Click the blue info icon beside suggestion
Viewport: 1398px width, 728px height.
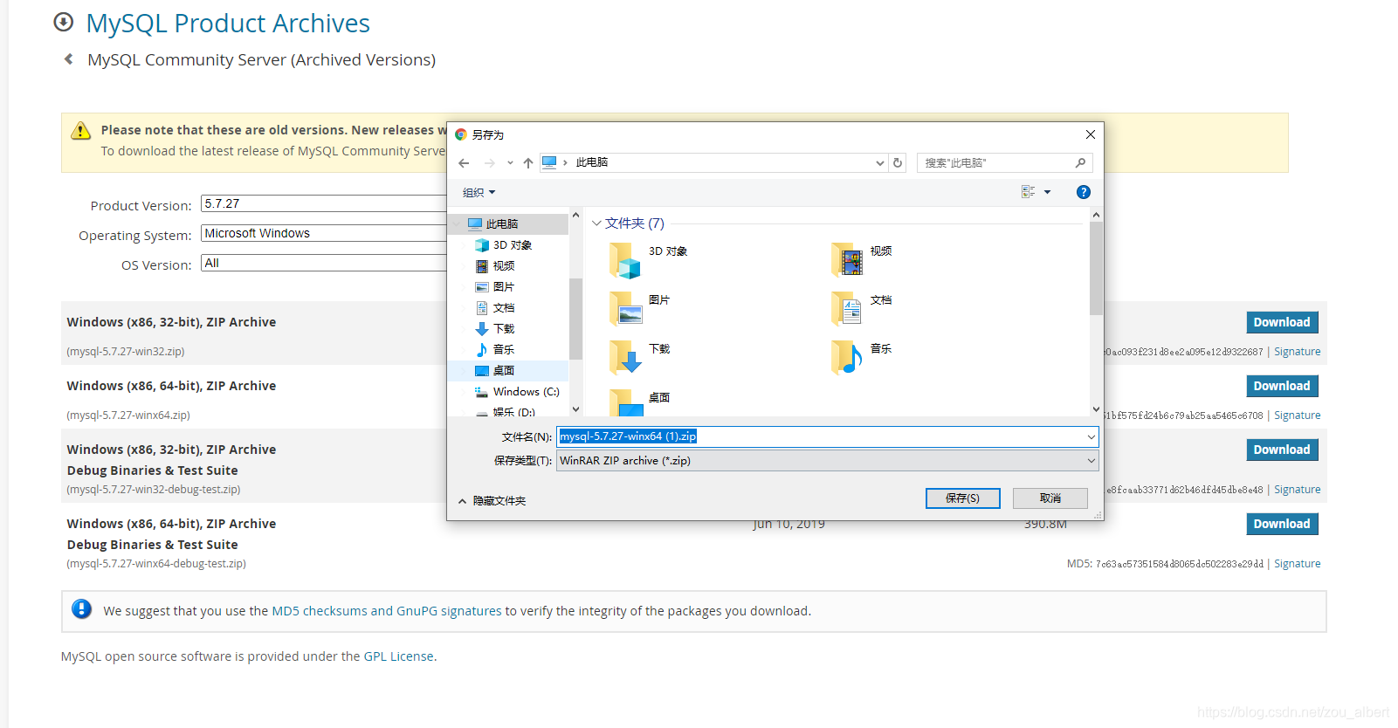coord(81,609)
